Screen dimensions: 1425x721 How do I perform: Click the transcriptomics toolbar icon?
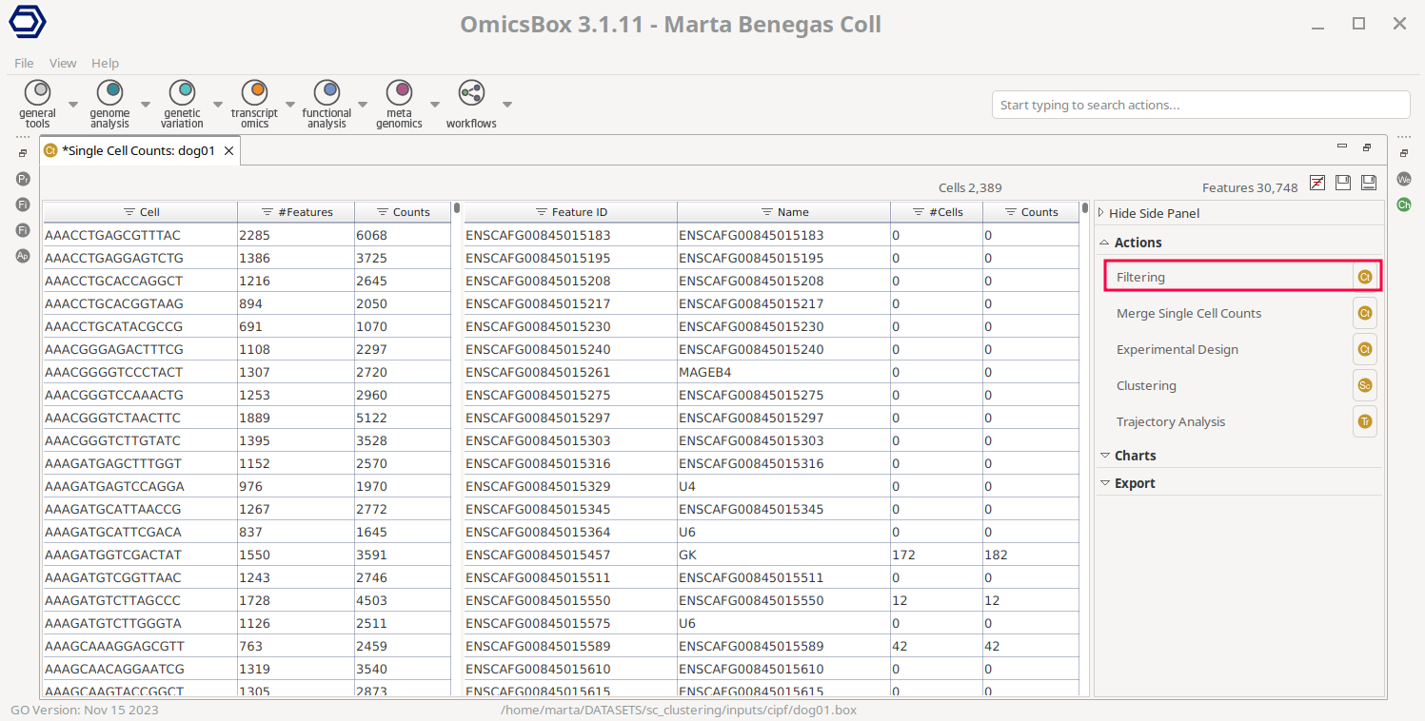(254, 94)
